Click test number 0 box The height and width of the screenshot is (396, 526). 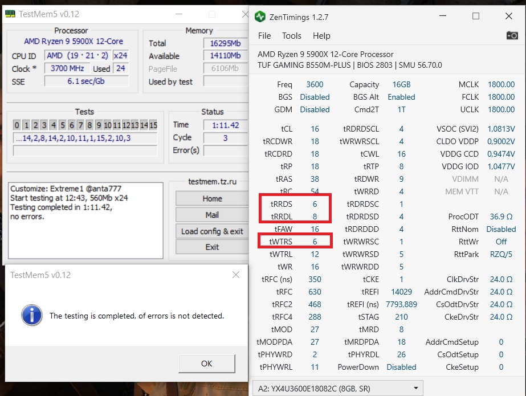17,125
